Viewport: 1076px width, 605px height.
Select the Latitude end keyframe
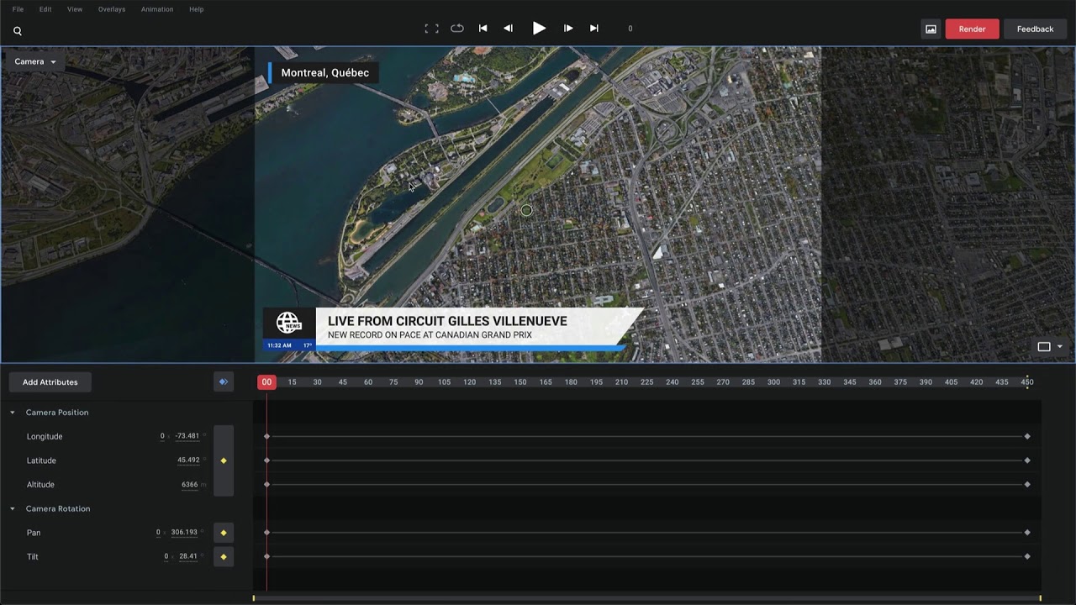[1027, 460]
